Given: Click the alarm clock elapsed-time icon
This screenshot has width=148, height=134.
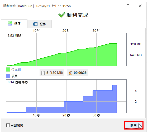Looking at the screenshot, I should (x=70, y=73).
